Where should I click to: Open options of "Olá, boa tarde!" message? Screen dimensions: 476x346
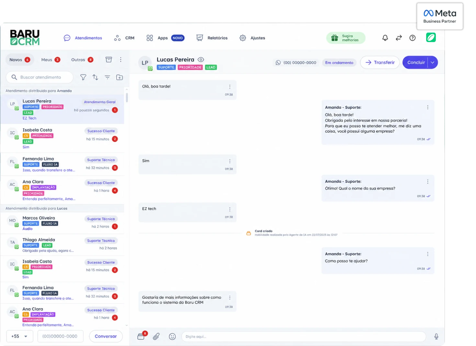[230, 87]
